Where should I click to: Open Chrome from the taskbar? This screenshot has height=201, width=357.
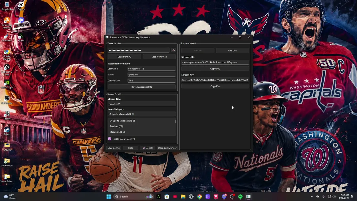199,197
